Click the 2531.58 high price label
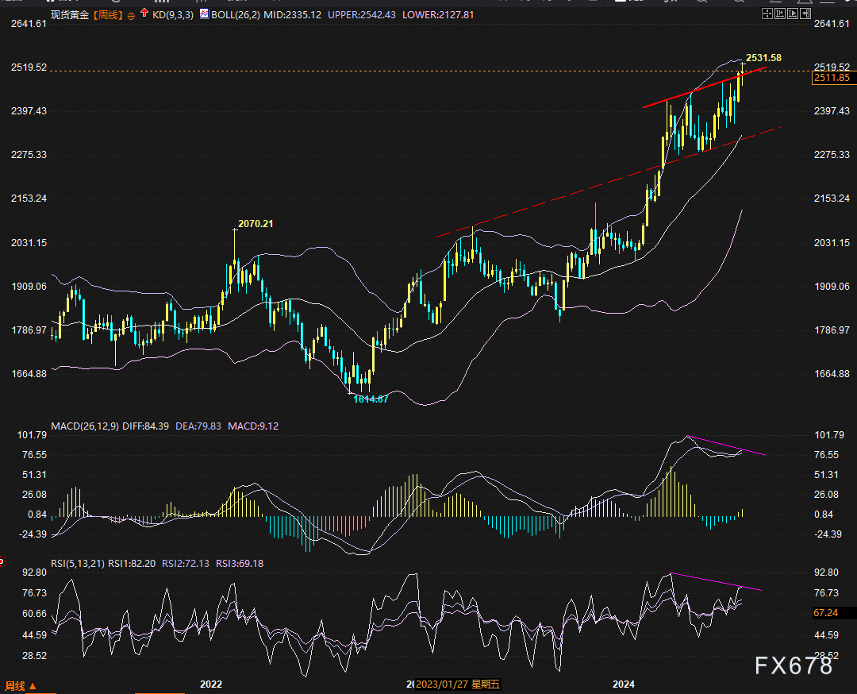This screenshot has width=857, height=694. 763,57
